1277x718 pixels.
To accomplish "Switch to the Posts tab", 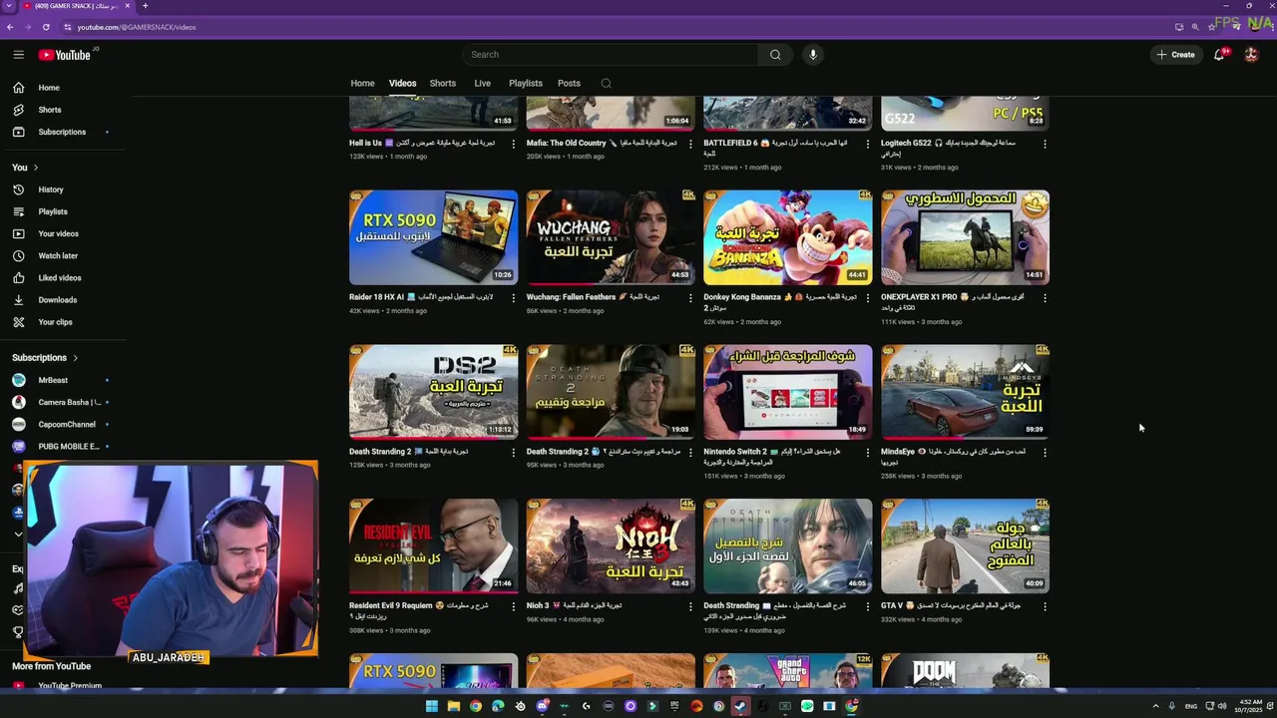I will (x=569, y=84).
